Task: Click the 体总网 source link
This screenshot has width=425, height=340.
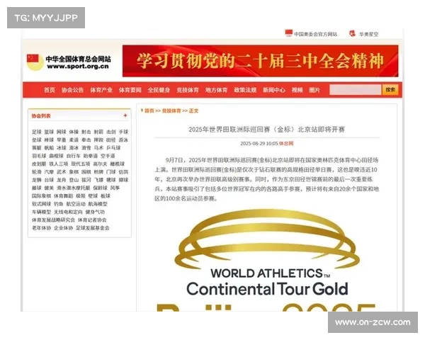Action: (286, 143)
